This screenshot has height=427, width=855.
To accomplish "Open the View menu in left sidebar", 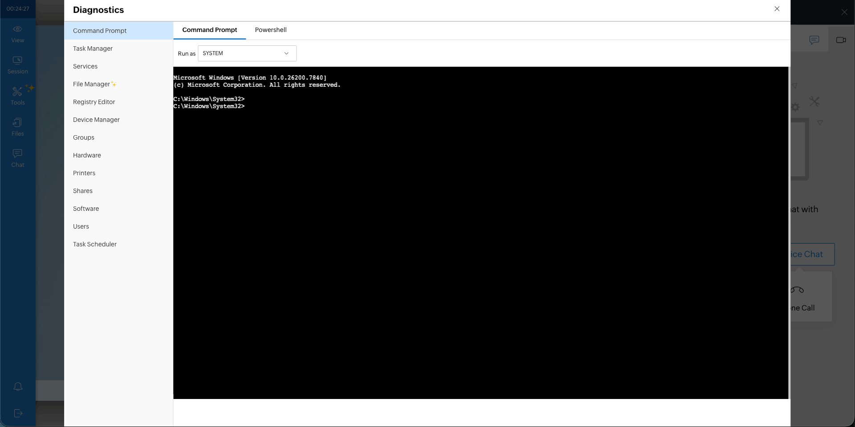I will [18, 34].
